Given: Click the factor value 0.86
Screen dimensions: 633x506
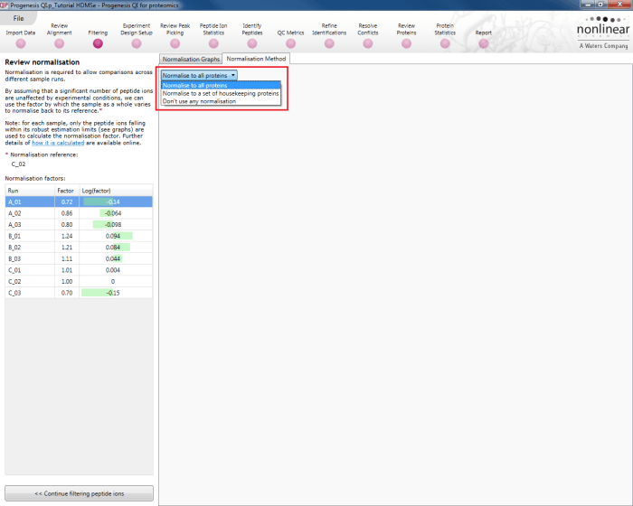Looking at the screenshot, I should coord(67,213).
